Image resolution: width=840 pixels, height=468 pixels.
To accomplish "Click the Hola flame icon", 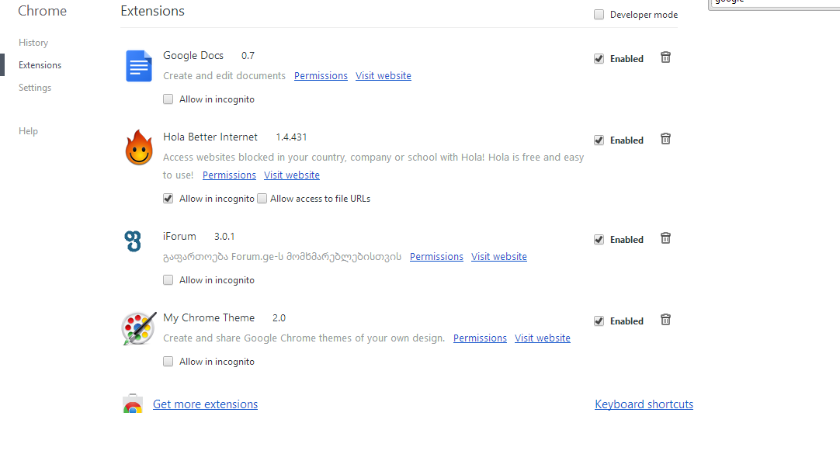I will 139,147.
